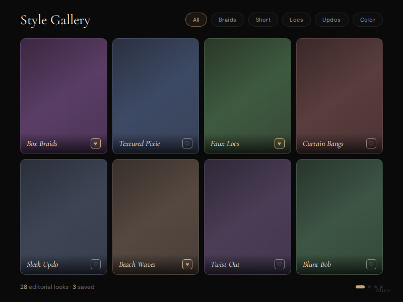Filter gallery by Color
403x302 pixels.
tap(368, 20)
